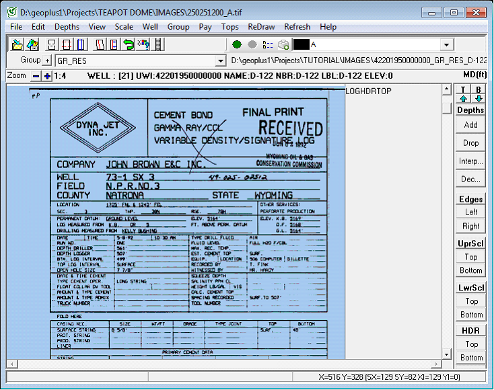Toggle the gray circle indicator

click(252, 44)
